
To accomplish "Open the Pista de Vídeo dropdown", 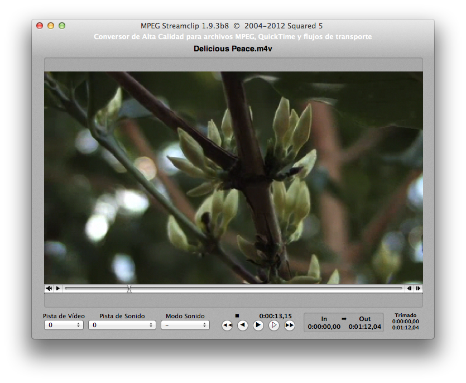I will [64, 325].
